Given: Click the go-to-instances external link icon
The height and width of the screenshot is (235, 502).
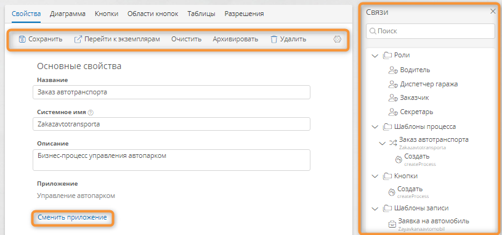Looking at the screenshot, I should (x=78, y=39).
